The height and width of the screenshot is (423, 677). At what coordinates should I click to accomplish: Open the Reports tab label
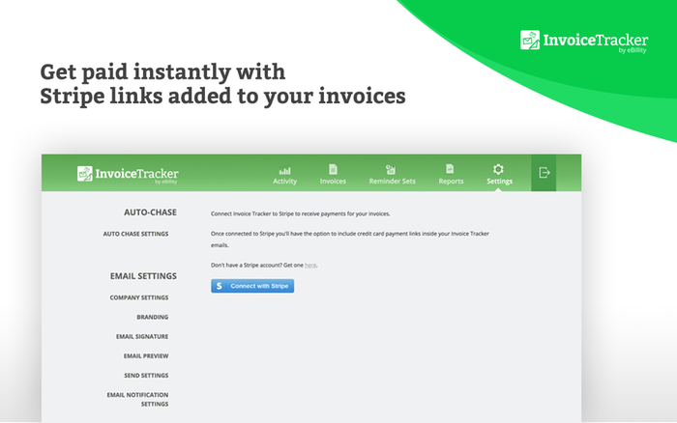point(451,182)
